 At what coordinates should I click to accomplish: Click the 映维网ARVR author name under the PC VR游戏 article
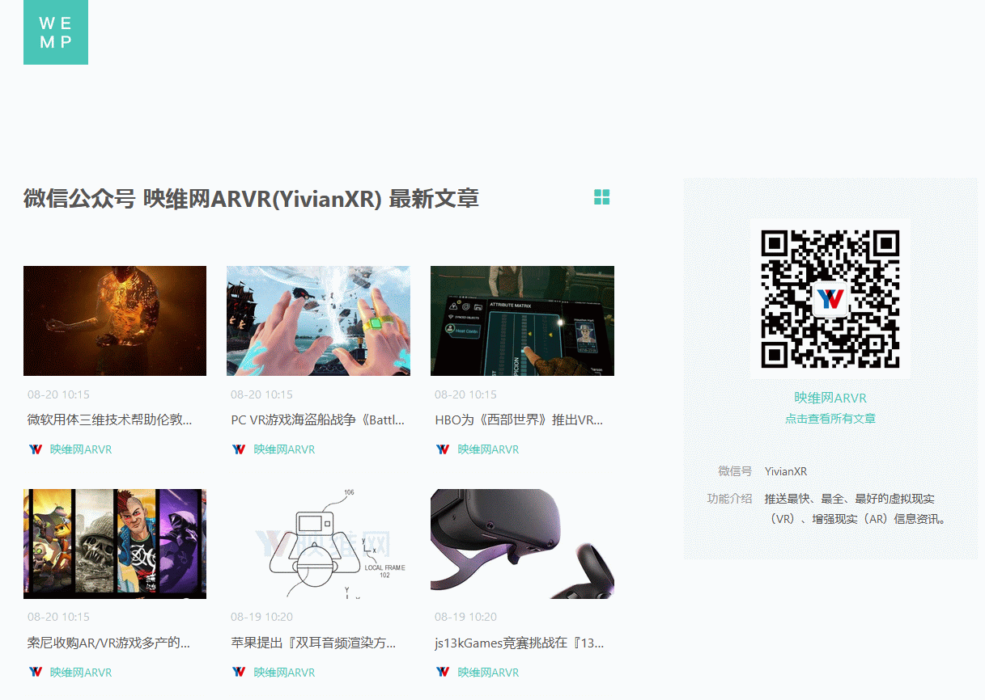click(x=284, y=449)
